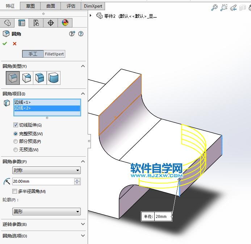Switch to the 曲面 tab

point(51,6)
